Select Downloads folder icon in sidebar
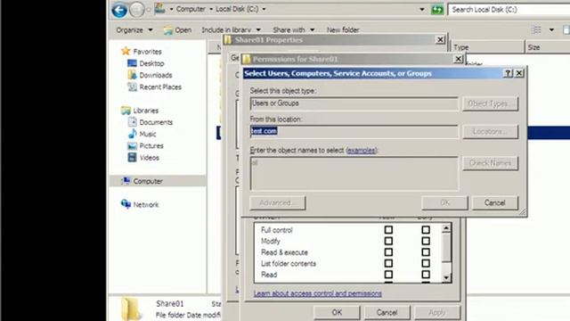 click(132, 75)
